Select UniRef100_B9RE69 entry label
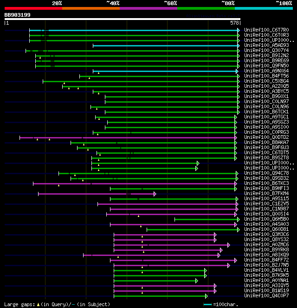297x308 pixels. [266, 60]
